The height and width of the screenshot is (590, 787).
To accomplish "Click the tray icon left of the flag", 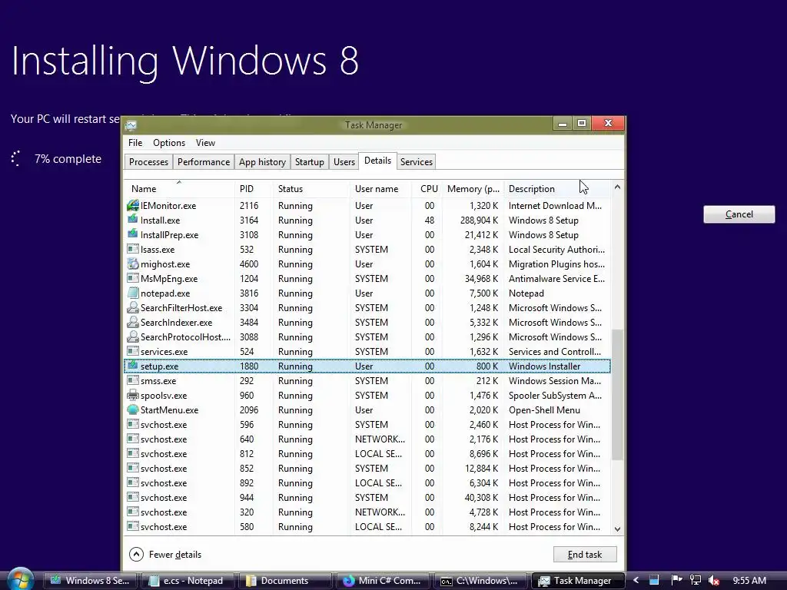I will (654, 580).
